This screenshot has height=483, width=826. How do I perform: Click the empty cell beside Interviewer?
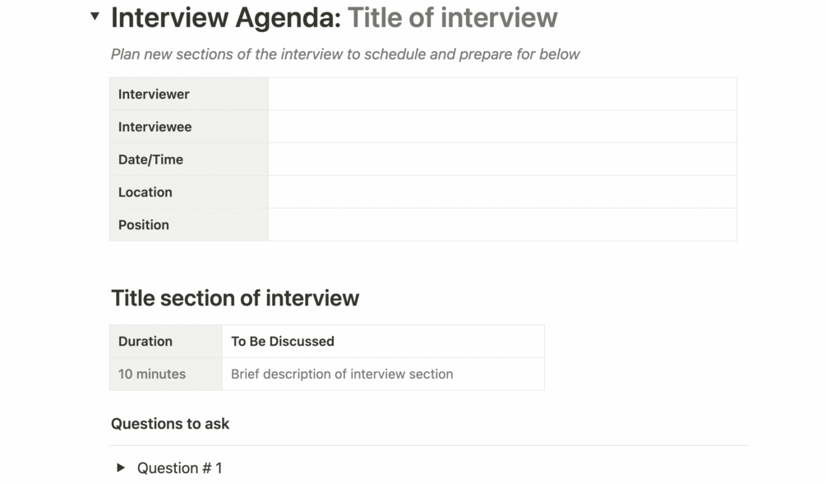point(501,94)
